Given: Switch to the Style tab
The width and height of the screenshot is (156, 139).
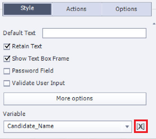Looking at the screenshot, I should 27,9.
